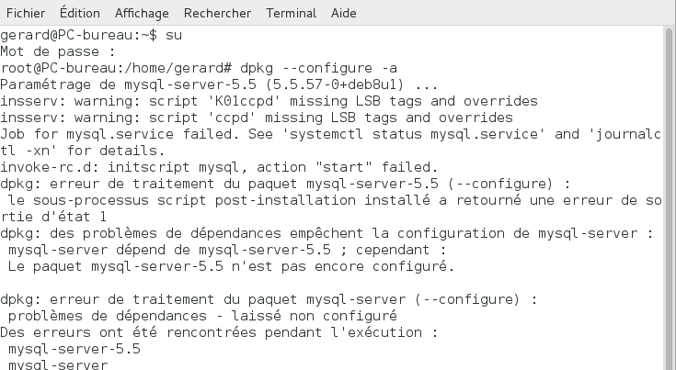Click 'Des erreurs ont été rencontrées' line

(x=219, y=332)
